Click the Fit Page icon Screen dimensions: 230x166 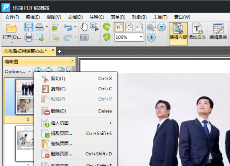(x=129, y=27)
